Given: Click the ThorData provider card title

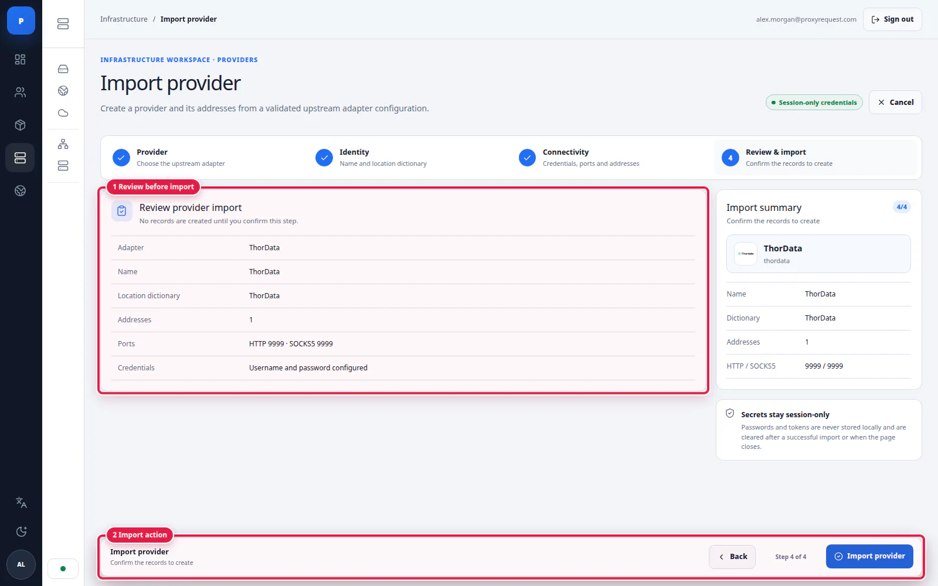Looking at the screenshot, I should tap(783, 248).
